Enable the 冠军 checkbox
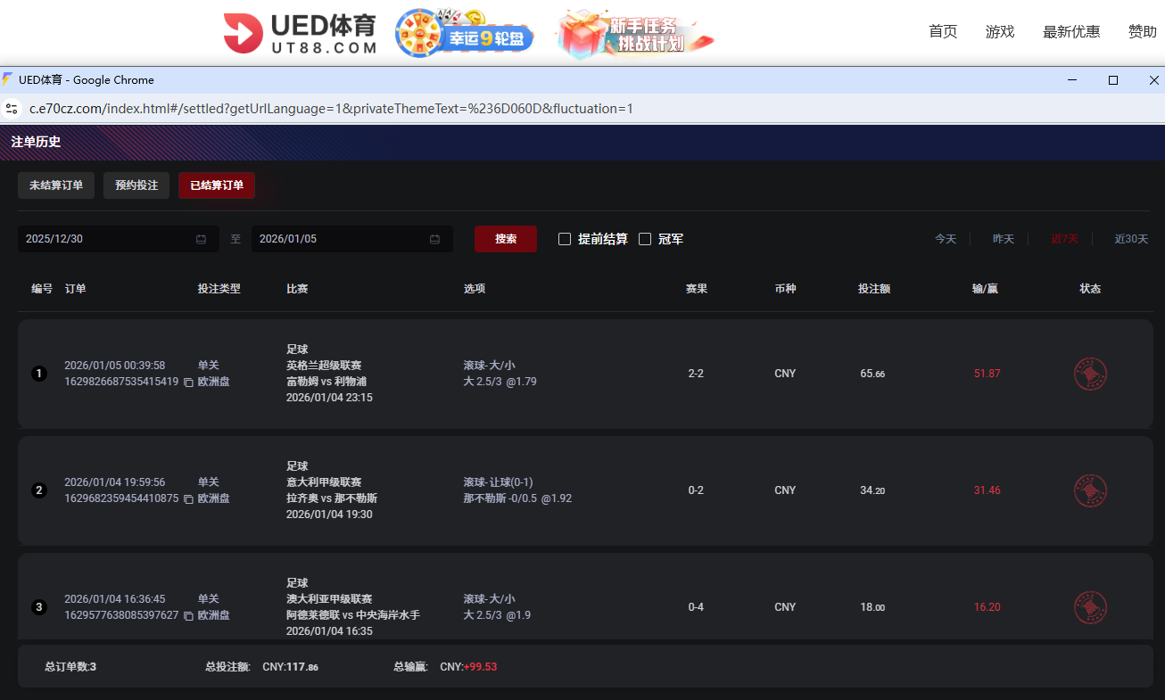 pos(647,239)
